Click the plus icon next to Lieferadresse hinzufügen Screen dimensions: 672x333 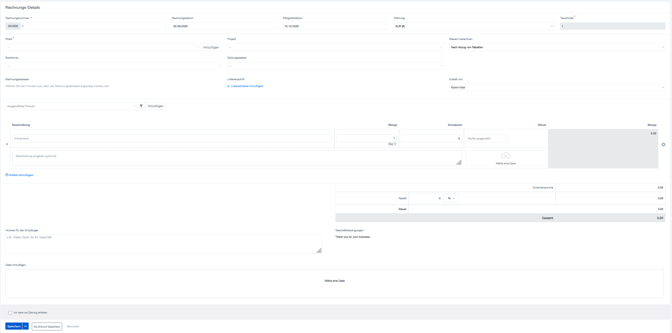point(228,86)
